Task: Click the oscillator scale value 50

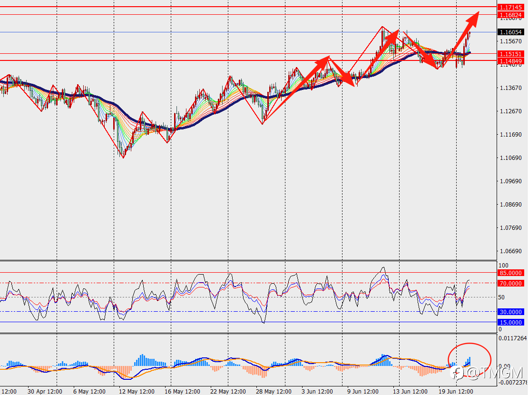Action: click(501, 297)
